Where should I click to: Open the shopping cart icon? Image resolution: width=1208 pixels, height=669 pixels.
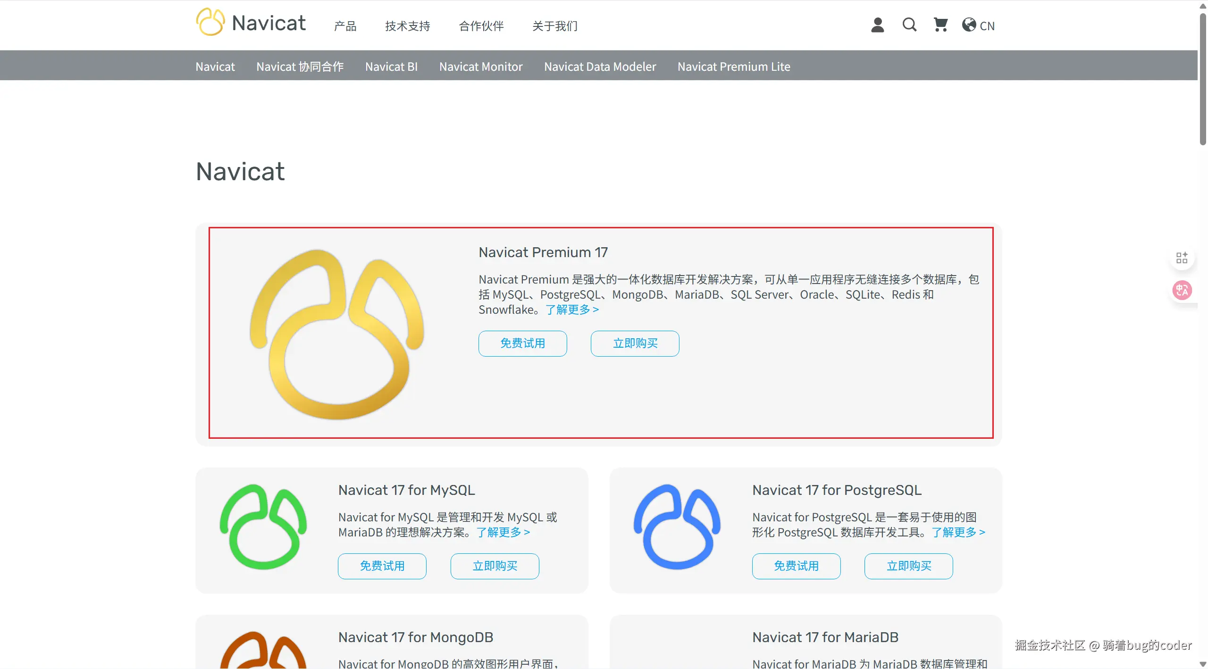(x=940, y=25)
